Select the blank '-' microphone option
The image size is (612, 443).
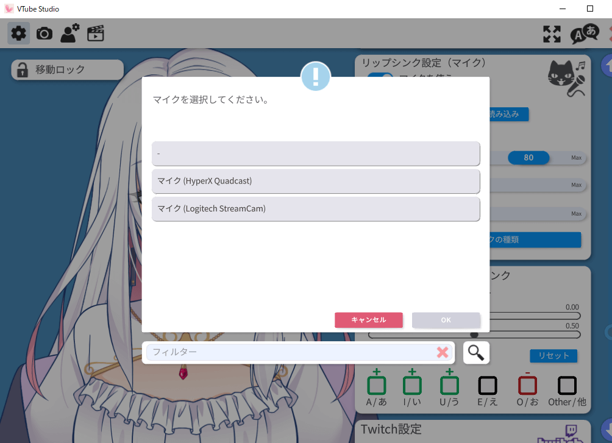tap(316, 154)
